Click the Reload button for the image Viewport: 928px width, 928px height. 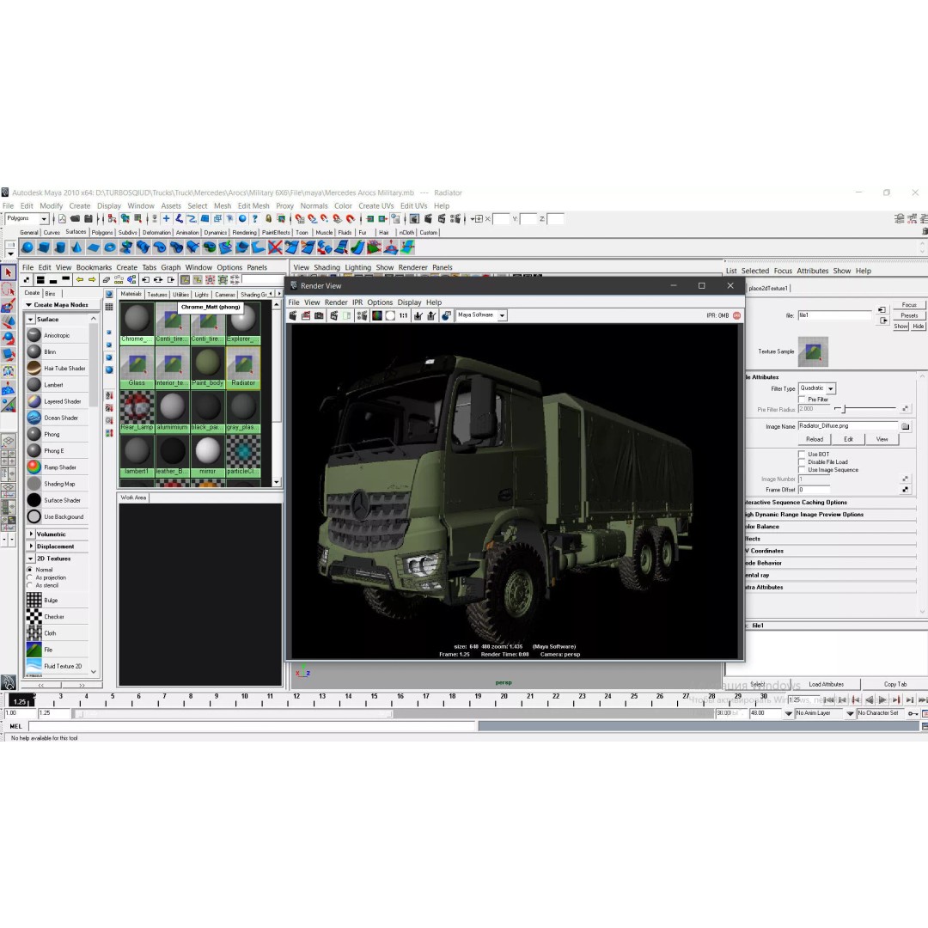pos(815,439)
